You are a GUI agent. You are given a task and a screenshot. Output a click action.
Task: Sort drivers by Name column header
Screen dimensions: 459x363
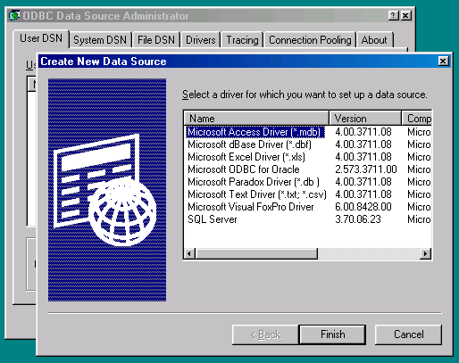(256, 119)
